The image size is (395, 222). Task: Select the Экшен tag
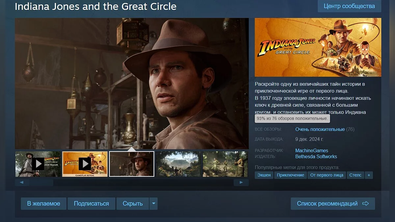point(264,175)
